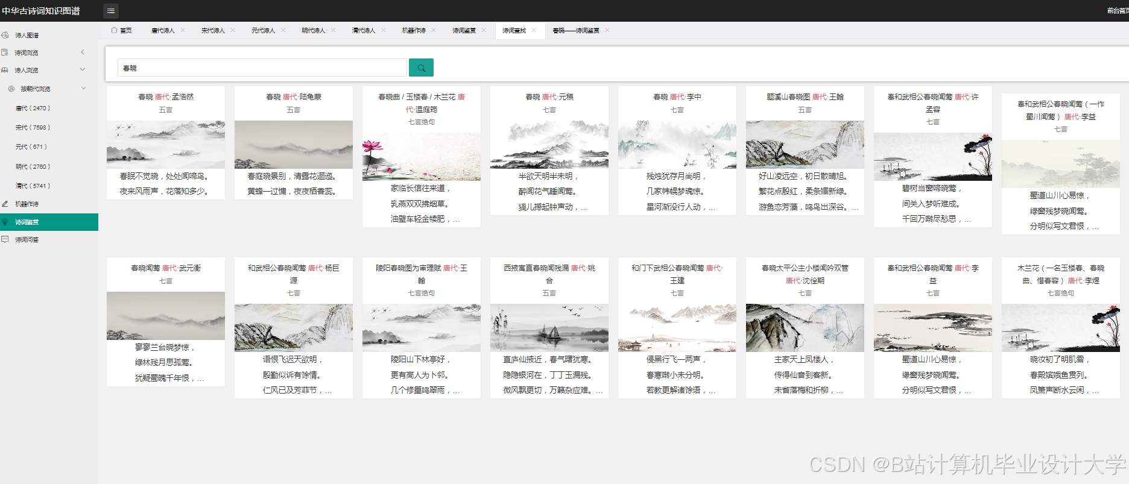1129x484 pixels.
Task: Collapse the 按朝代浏览 submenu chevron
Action: pyautogui.click(x=83, y=89)
